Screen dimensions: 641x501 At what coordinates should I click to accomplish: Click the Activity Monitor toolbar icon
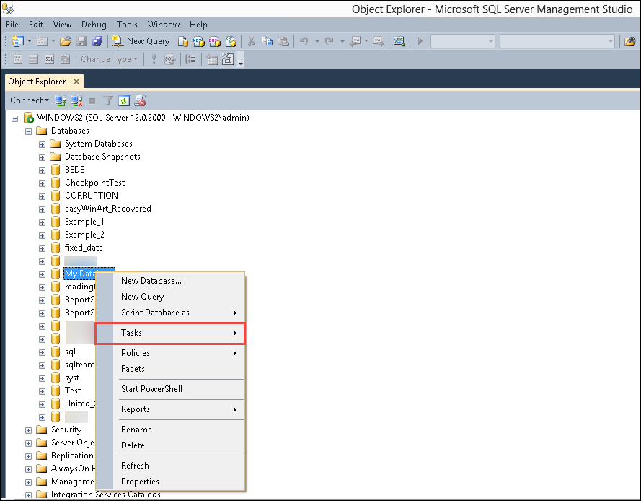point(399,41)
